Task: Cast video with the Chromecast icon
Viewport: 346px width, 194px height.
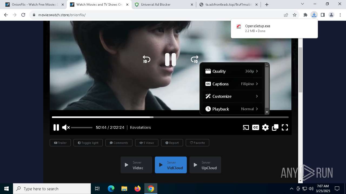Action: pos(246,127)
